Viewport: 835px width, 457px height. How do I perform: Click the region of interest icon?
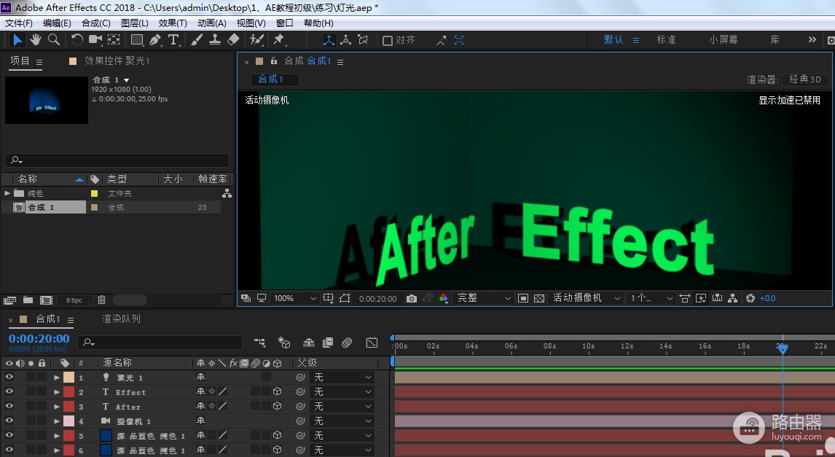[x=523, y=298]
